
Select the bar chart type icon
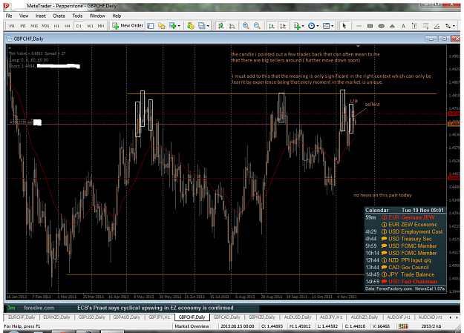point(220,26)
